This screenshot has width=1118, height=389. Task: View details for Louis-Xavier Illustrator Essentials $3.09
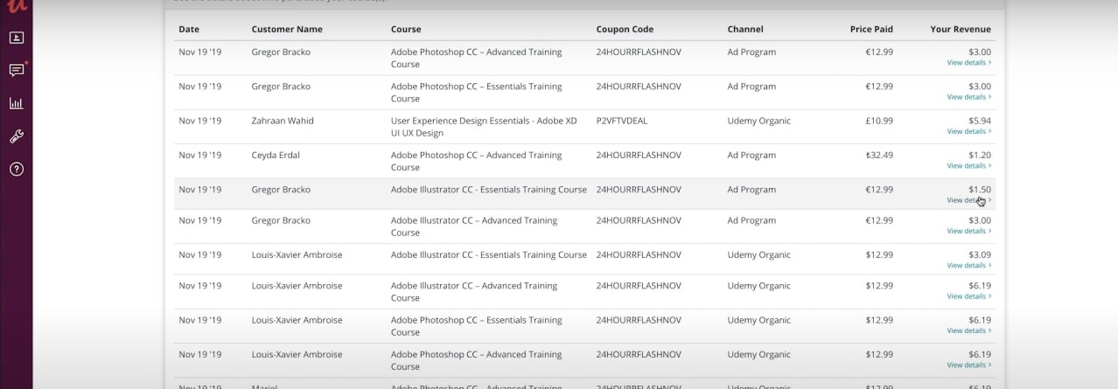click(968, 265)
